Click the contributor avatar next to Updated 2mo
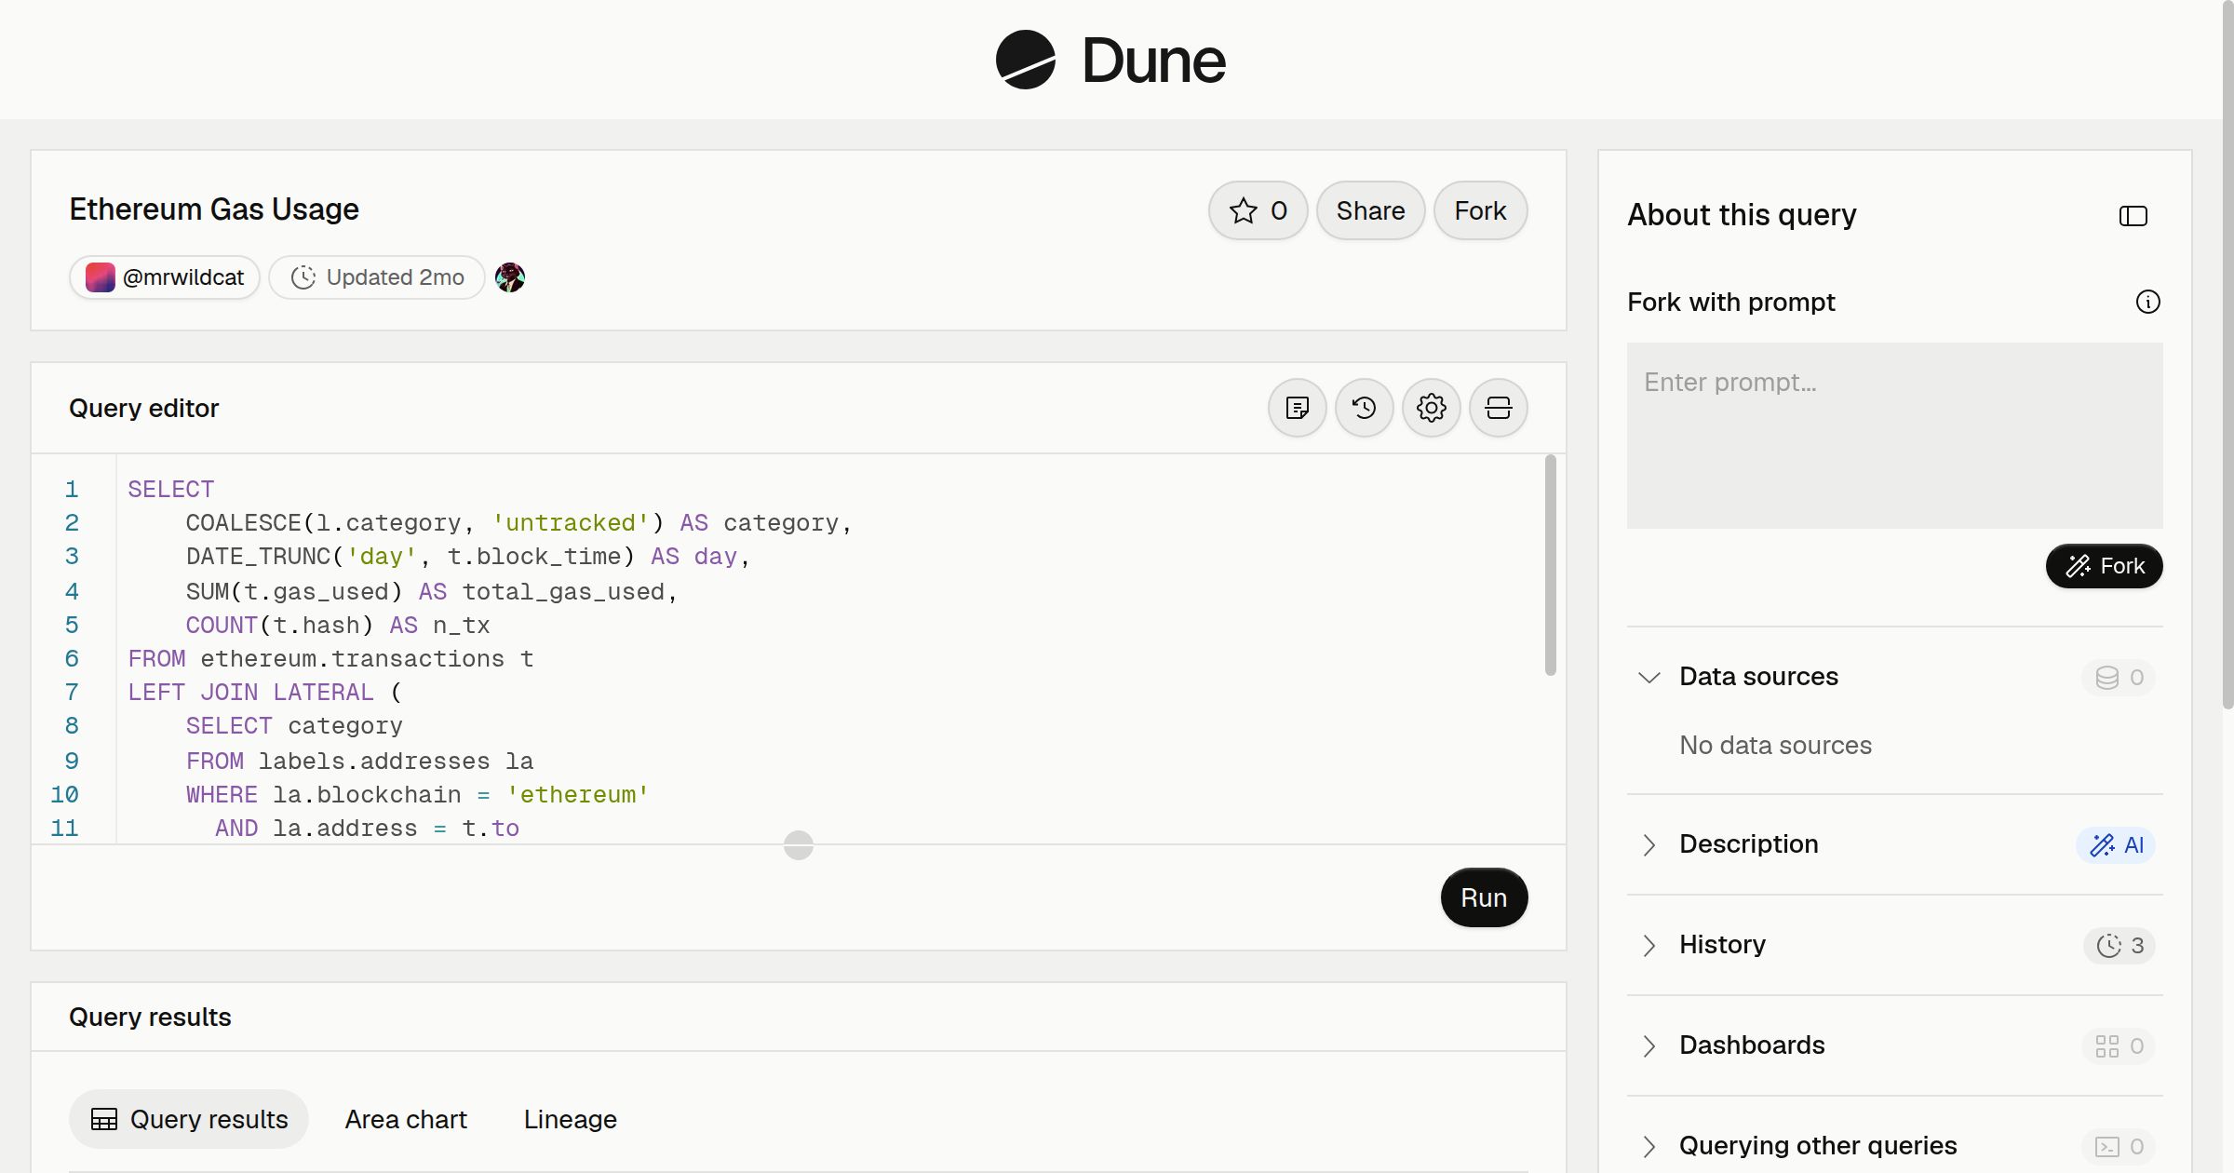The height and width of the screenshot is (1173, 2234). click(510, 277)
